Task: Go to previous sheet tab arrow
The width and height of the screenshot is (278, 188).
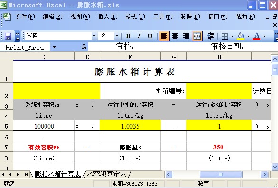Action: 10,174
